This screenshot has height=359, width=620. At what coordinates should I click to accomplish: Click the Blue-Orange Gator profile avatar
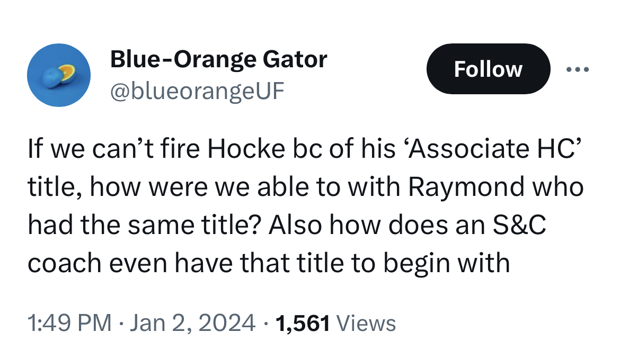pyautogui.click(x=59, y=75)
